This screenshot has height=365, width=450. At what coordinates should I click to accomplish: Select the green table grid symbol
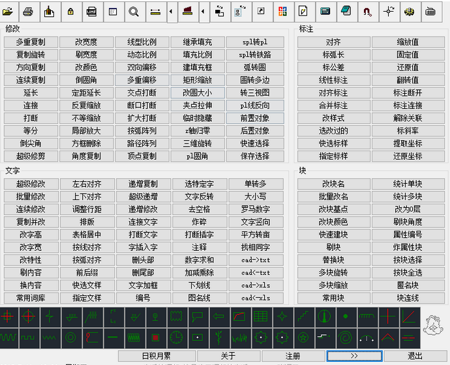pyautogui.click(x=260, y=317)
